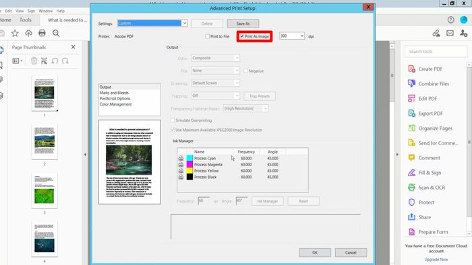Click the Frequency input field
Image resolution: width=472 pixels, height=265 pixels.
[x=204, y=201]
